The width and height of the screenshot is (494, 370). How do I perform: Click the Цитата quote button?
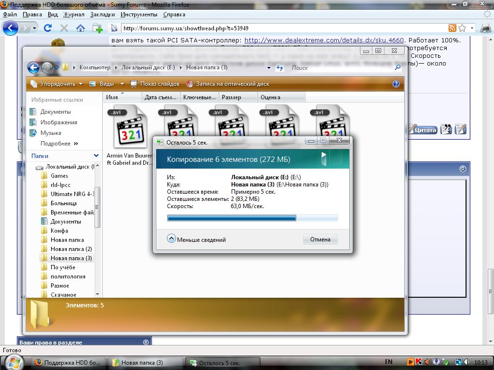[x=423, y=130]
